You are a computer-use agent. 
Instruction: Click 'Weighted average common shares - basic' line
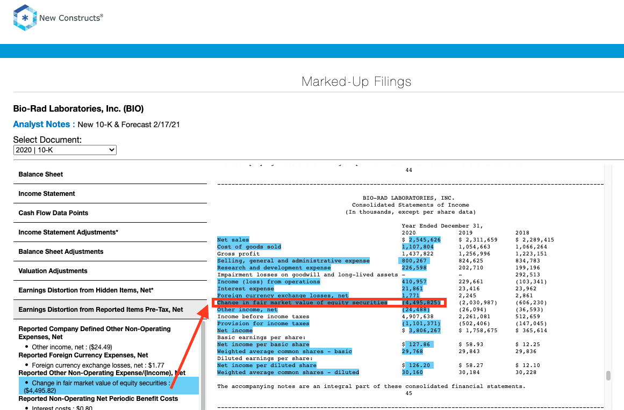(284, 351)
